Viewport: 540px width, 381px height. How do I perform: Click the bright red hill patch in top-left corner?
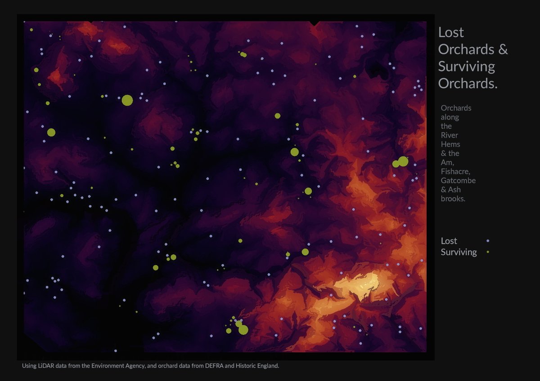point(57,76)
